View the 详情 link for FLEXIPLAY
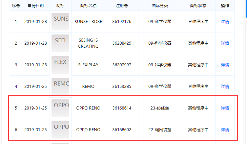The image size is (247, 144). (225, 65)
